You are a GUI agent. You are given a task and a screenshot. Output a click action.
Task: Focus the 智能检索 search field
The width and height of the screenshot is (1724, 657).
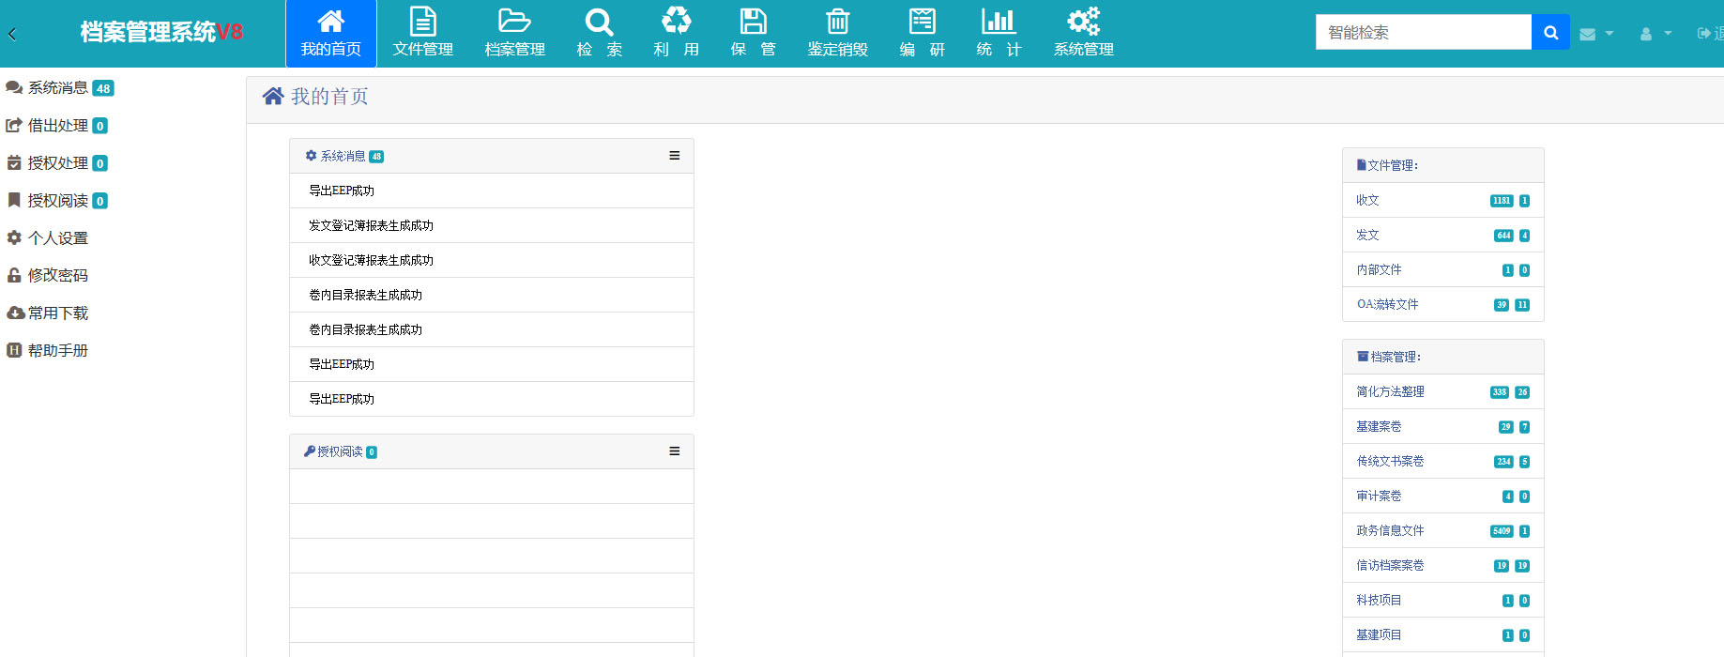[x=1423, y=33]
